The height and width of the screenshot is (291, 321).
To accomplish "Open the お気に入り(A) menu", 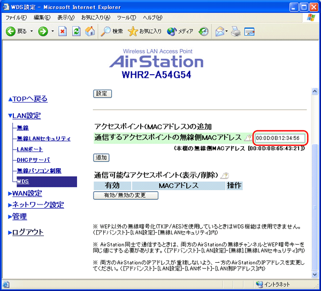I will [96, 18].
